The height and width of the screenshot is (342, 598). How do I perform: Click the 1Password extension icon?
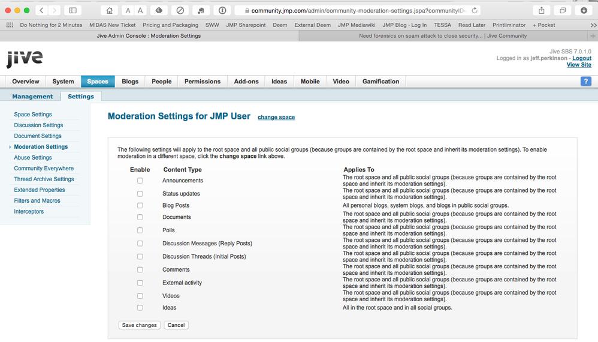pyautogui.click(x=222, y=11)
